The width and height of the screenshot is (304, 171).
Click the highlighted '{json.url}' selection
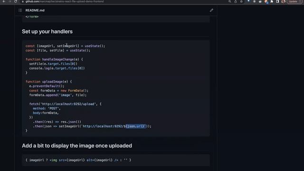click(x=135, y=126)
